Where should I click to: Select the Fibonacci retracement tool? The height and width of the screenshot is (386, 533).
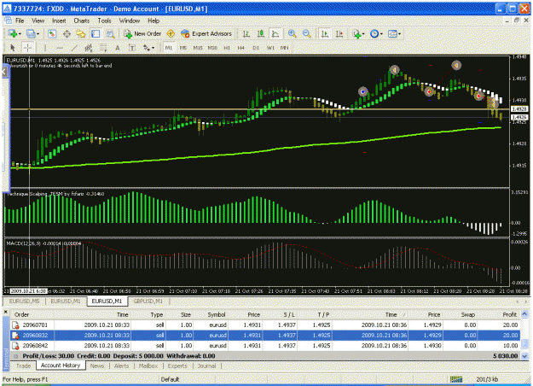[103, 48]
